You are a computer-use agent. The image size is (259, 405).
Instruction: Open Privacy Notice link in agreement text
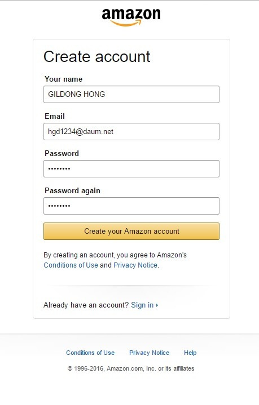coord(135,265)
